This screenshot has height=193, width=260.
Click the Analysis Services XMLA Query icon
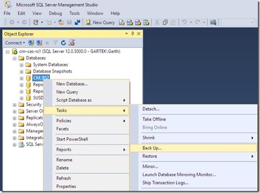click(146, 22)
